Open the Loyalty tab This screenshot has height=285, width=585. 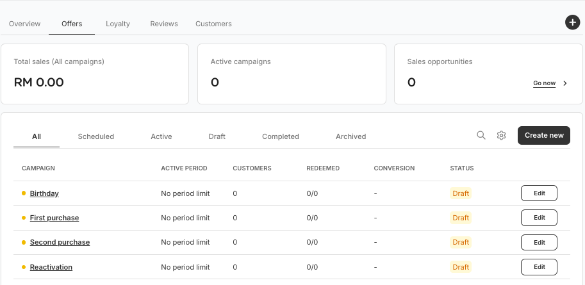click(118, 24)
